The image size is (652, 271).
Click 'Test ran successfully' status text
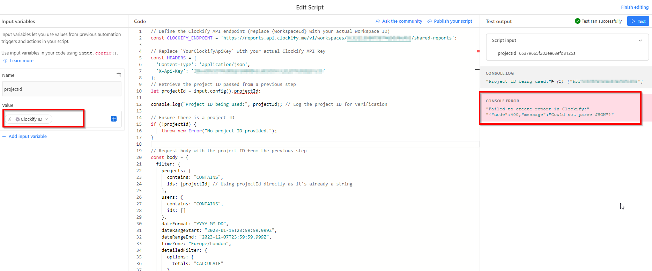[602, 21]
